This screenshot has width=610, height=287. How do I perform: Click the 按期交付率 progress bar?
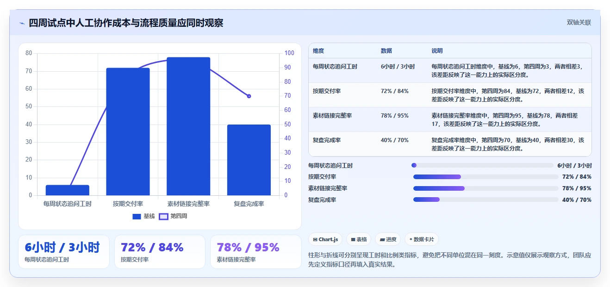(x=486, y=177)
